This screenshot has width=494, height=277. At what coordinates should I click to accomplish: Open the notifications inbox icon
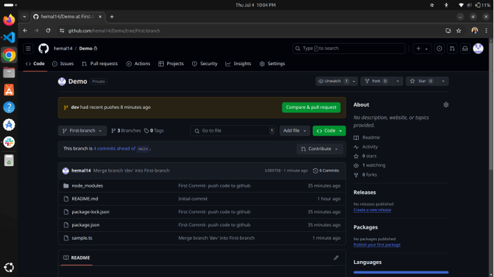pyautogui.click(x=465, y=48)
